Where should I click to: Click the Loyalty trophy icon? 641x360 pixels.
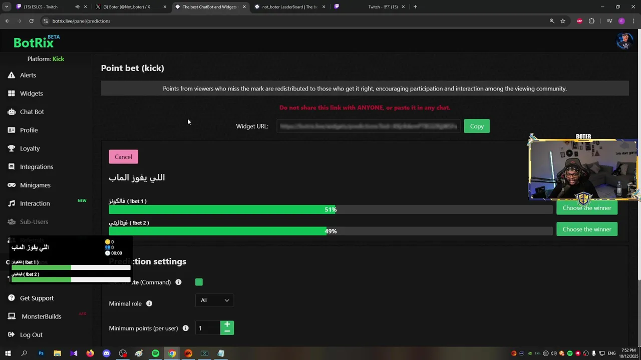[11, 148]
